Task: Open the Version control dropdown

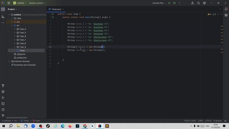Action: pyautogui.click(x=37, y=3)
